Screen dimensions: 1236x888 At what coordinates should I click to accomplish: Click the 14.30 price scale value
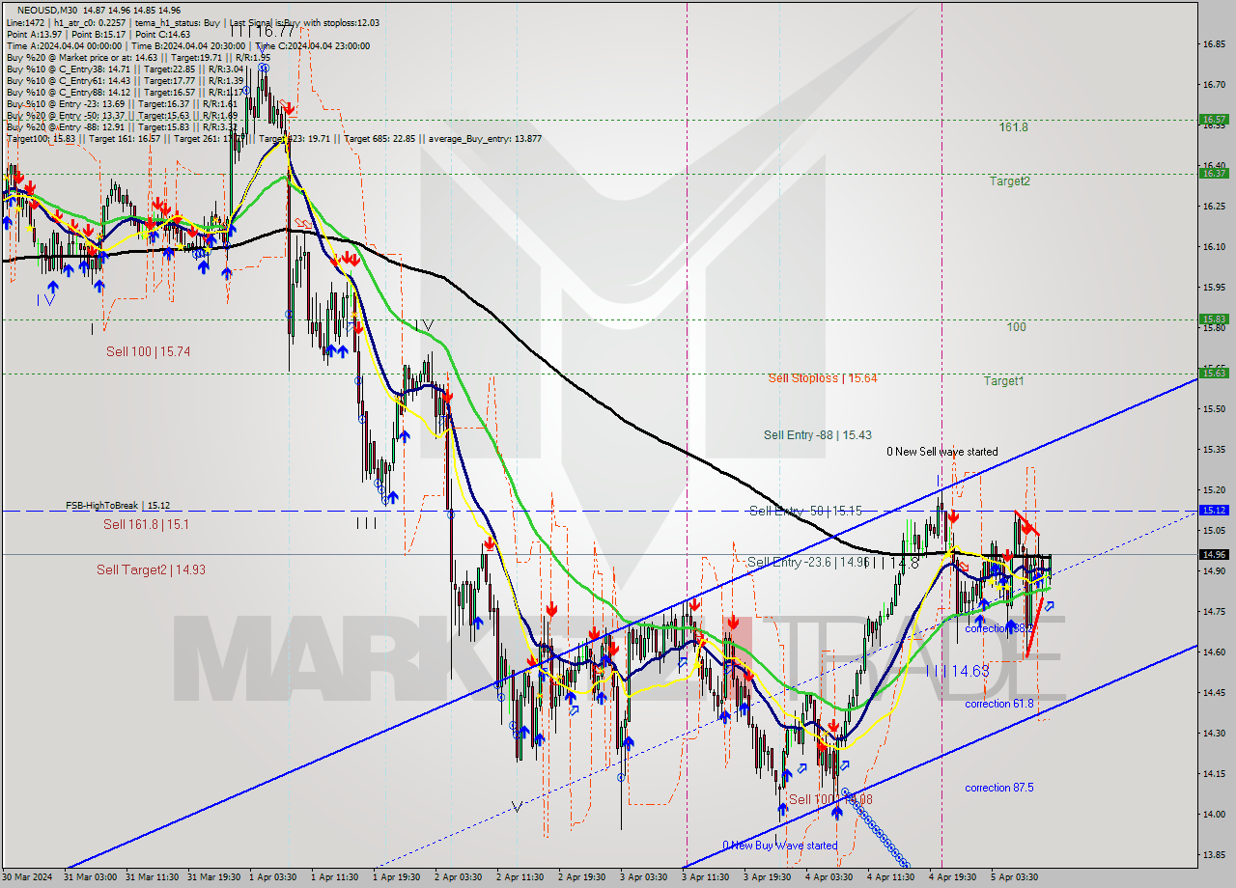pyautogui.click(x=1214, y=734)
